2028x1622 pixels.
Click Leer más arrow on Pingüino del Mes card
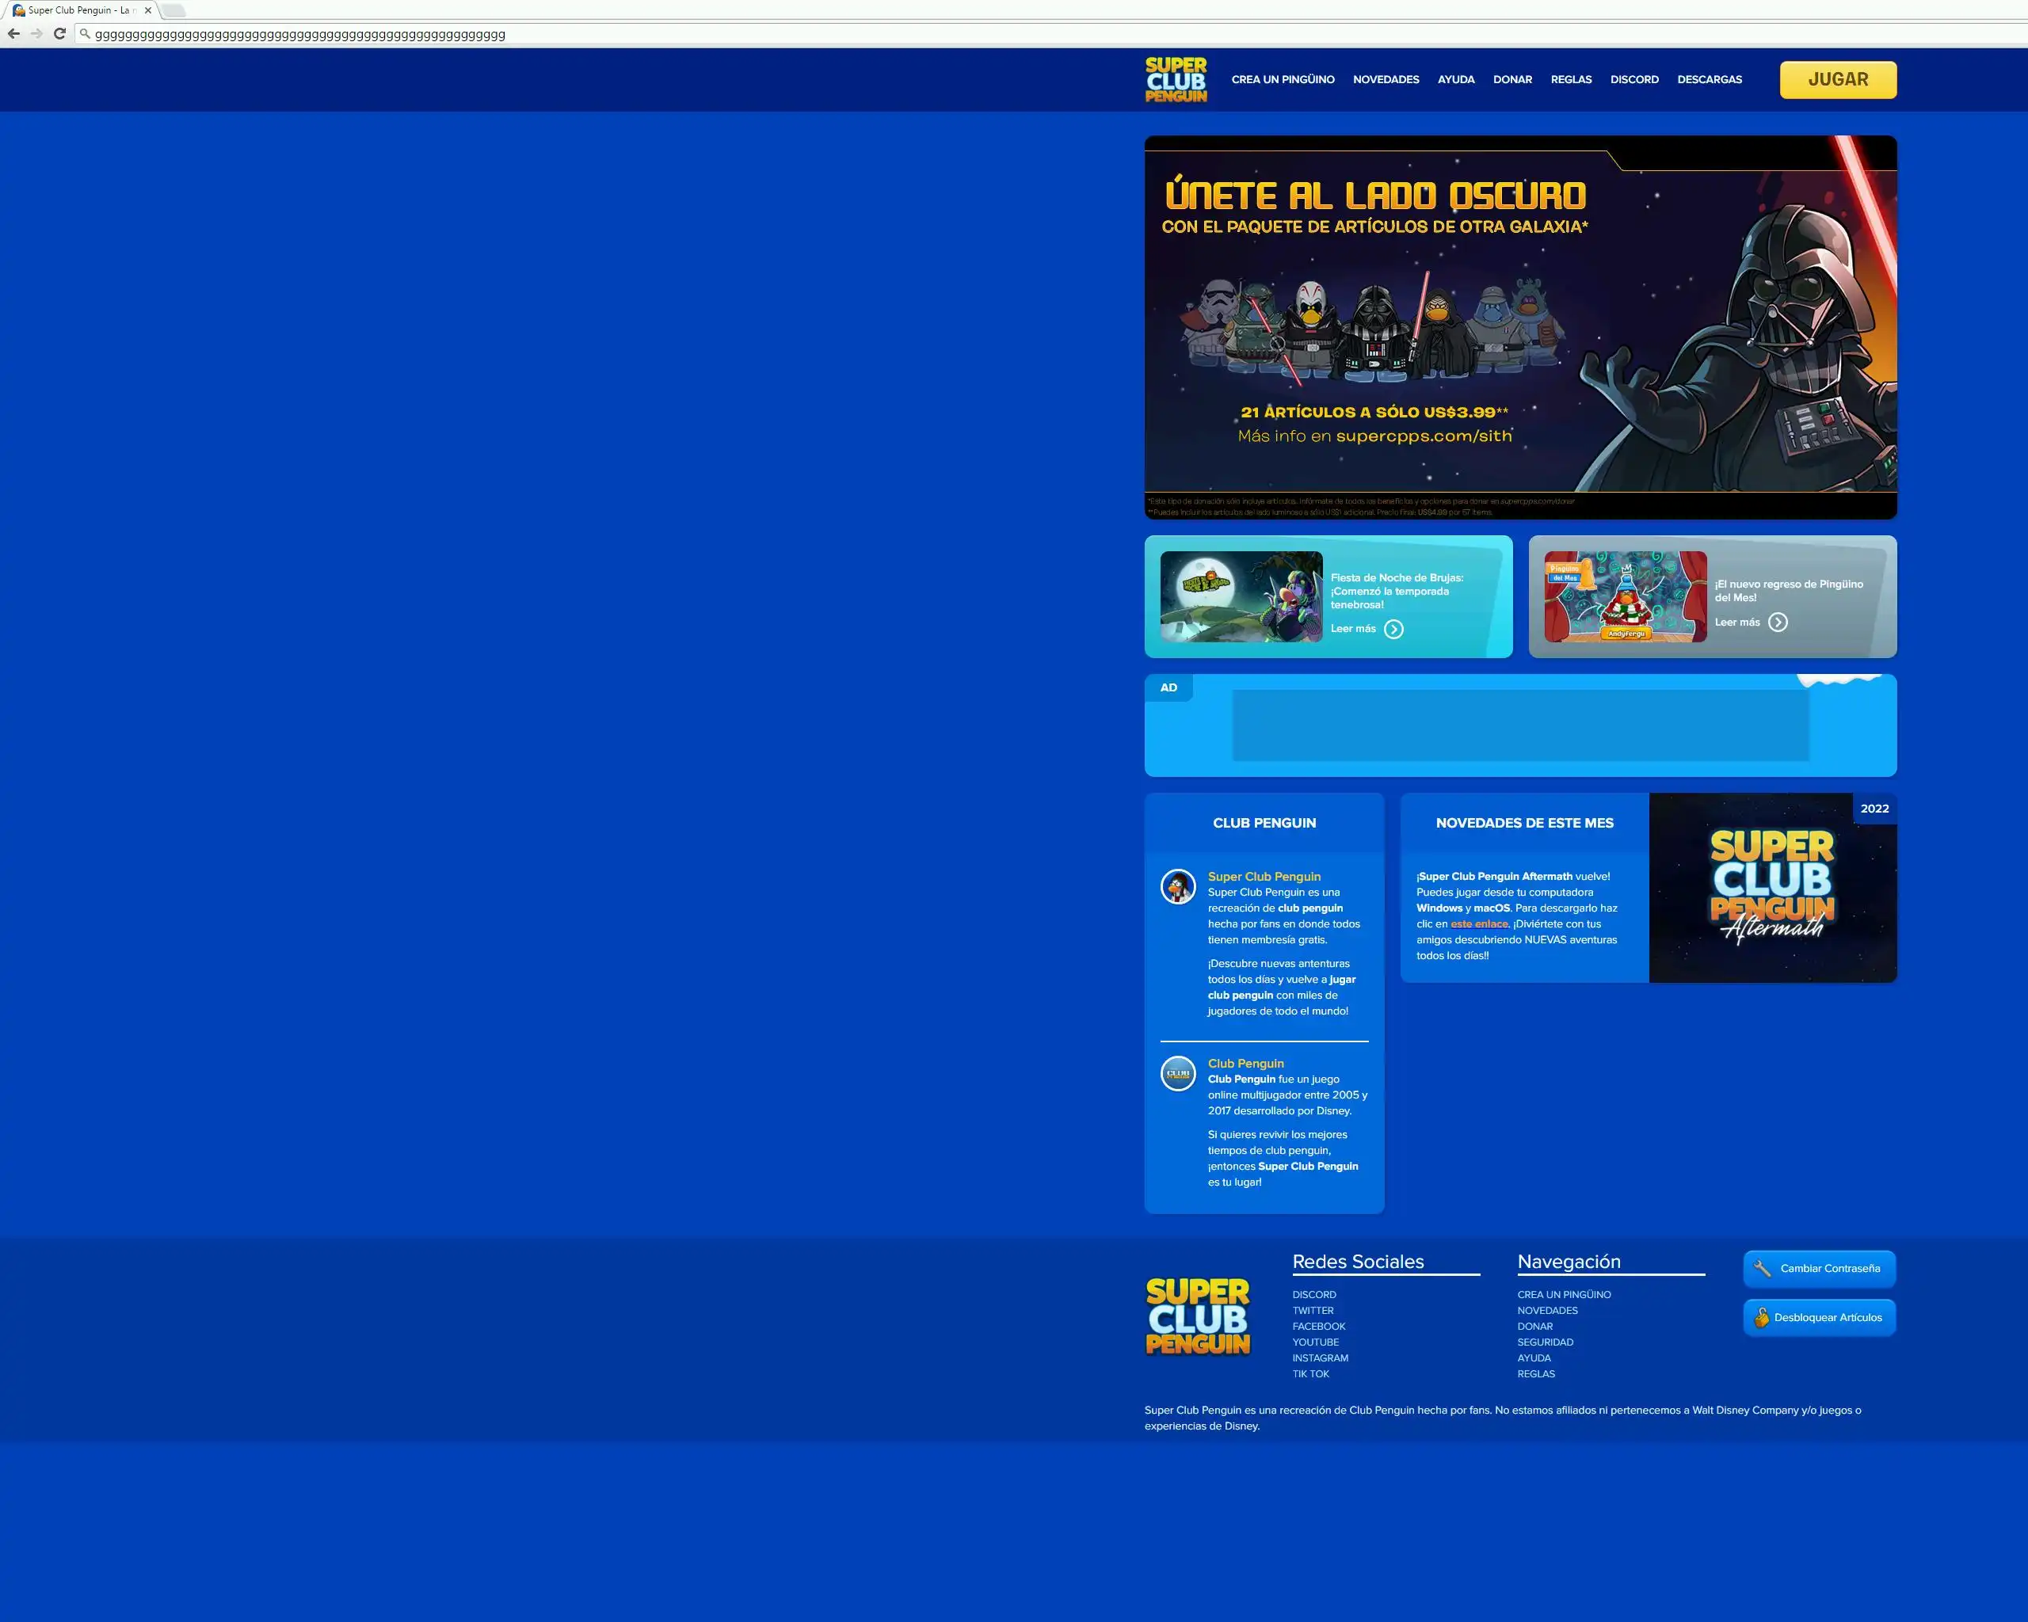1777,623
